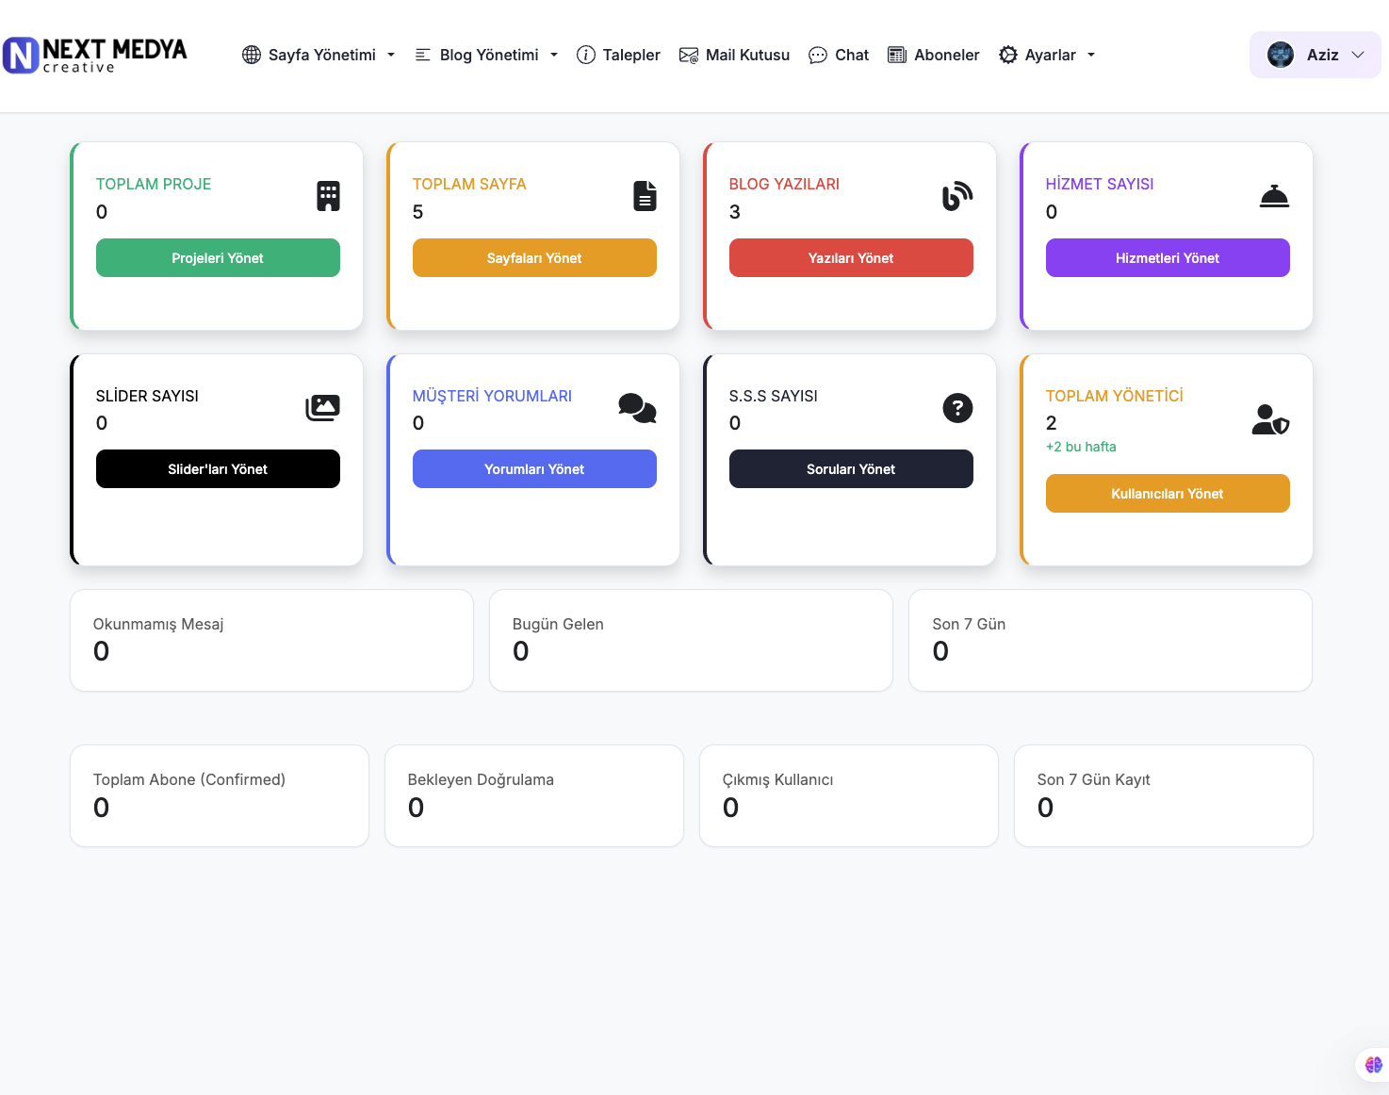Open the Aziz user profile menu
Screen dimensions: 1389x1095
coord(1315,55)
